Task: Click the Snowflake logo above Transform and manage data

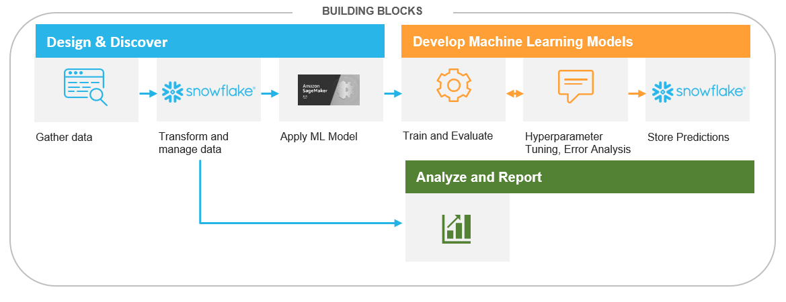Action: (x=208, y=91)
